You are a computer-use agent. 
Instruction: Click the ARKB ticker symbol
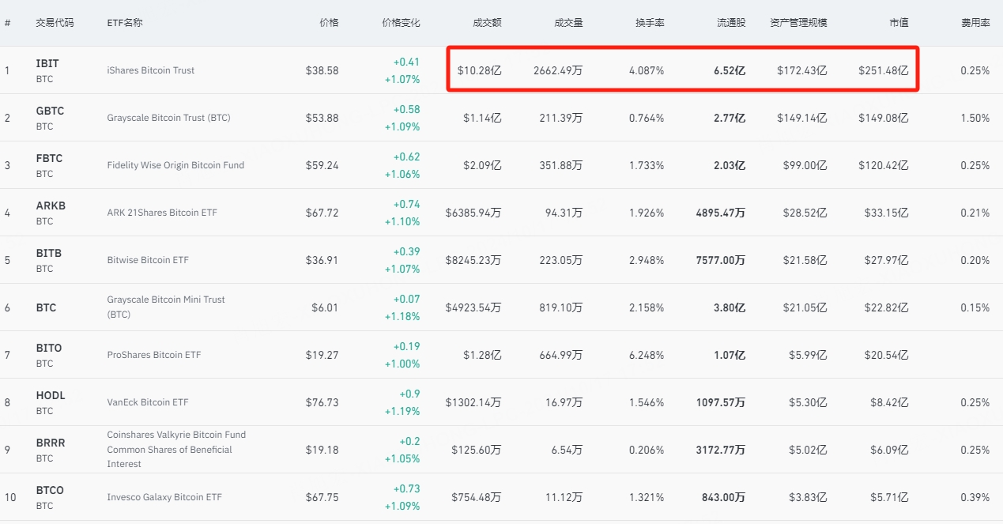coord(51,205)
